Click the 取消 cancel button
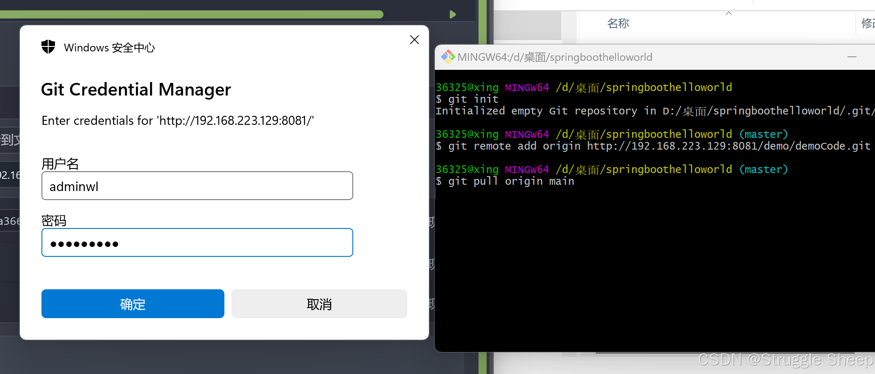Viewport: 875px width, 374px height. [x=319, y=304]
